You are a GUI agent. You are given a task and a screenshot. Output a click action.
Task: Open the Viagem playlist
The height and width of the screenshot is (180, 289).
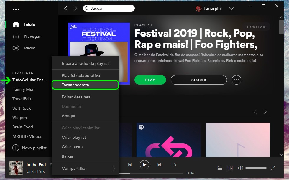(19, 118)
